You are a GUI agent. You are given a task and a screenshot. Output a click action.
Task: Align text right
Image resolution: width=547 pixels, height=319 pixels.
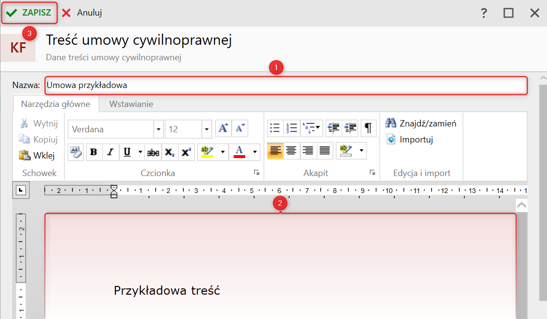308,151
